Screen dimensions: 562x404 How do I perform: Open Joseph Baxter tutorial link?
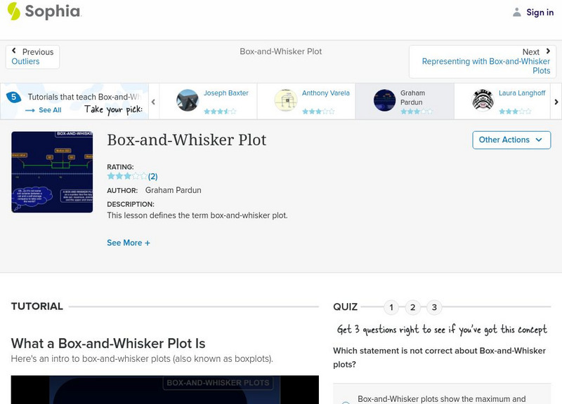pyautogui.click(x=226, y=93)
